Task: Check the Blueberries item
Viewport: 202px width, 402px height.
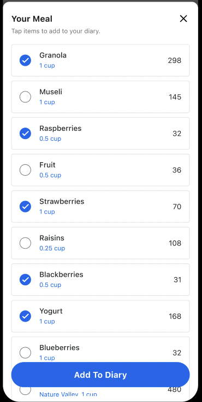Action: tap(25, 353)
